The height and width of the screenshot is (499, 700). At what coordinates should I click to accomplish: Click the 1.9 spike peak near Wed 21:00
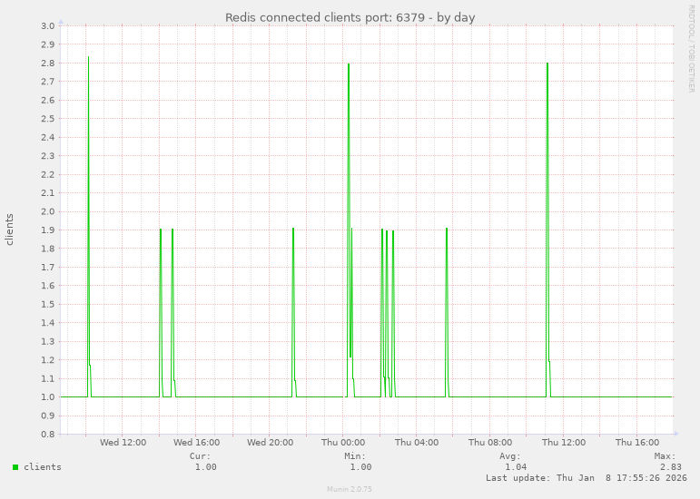coord(293,230)
